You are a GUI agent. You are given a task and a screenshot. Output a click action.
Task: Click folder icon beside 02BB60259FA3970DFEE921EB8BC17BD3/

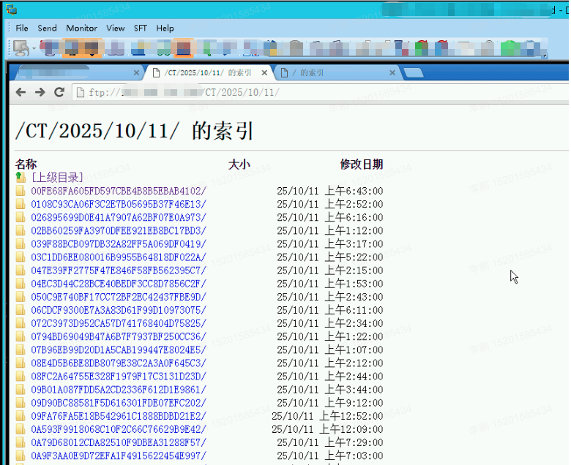20,230
